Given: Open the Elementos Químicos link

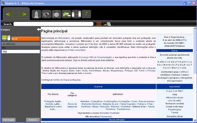Looking at the screenshot, I should [x=91, y=104].
